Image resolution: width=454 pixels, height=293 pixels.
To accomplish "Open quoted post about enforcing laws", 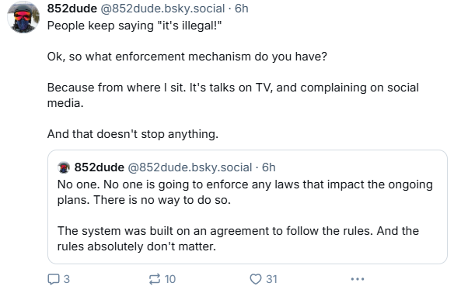I will coord(247,207).
